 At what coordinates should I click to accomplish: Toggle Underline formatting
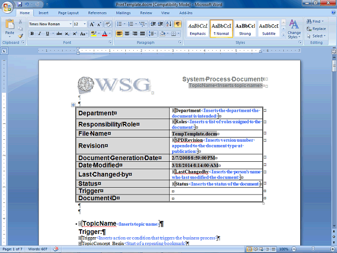coord(47,34)
